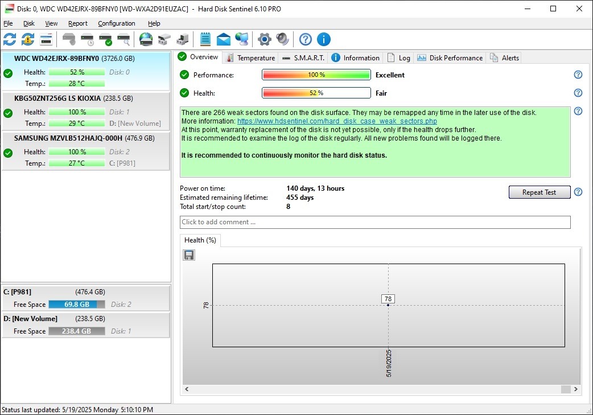Click the 78 data point marker on chart
Screen dimensions: 593x415
click(x=388, y=305)
